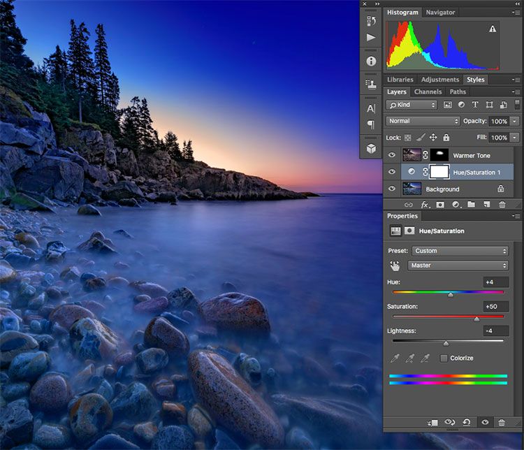Add a layer mask from Layers footer

pyautogui.click(x=440, y=205)
